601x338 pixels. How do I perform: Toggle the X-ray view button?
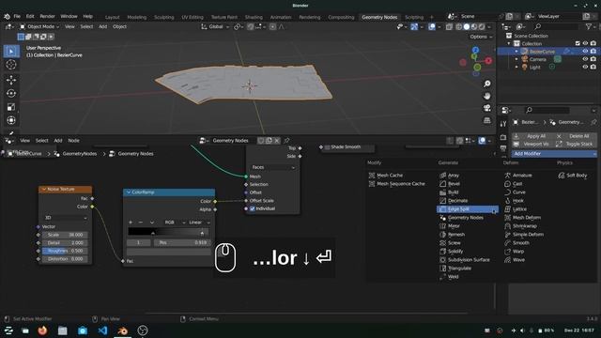pos(449,27)
